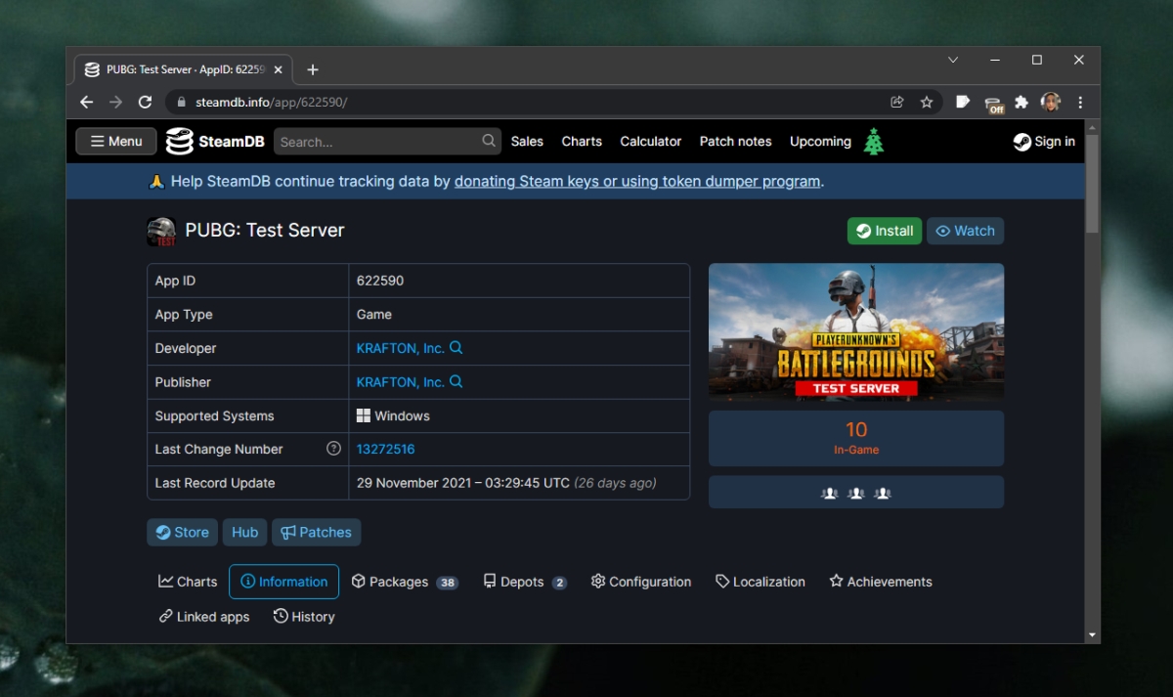Click the 10 In-Game counter
Image resolution: width=1173 pixels, height=697 pixels.
(x=856, y=438)
